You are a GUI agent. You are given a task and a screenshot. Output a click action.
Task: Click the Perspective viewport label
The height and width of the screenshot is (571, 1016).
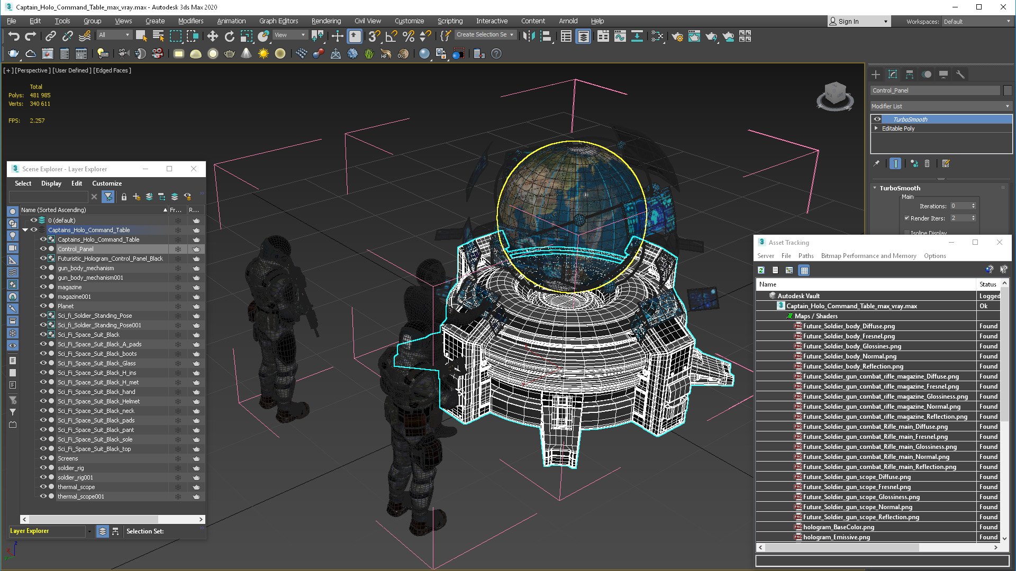(33, 70)
